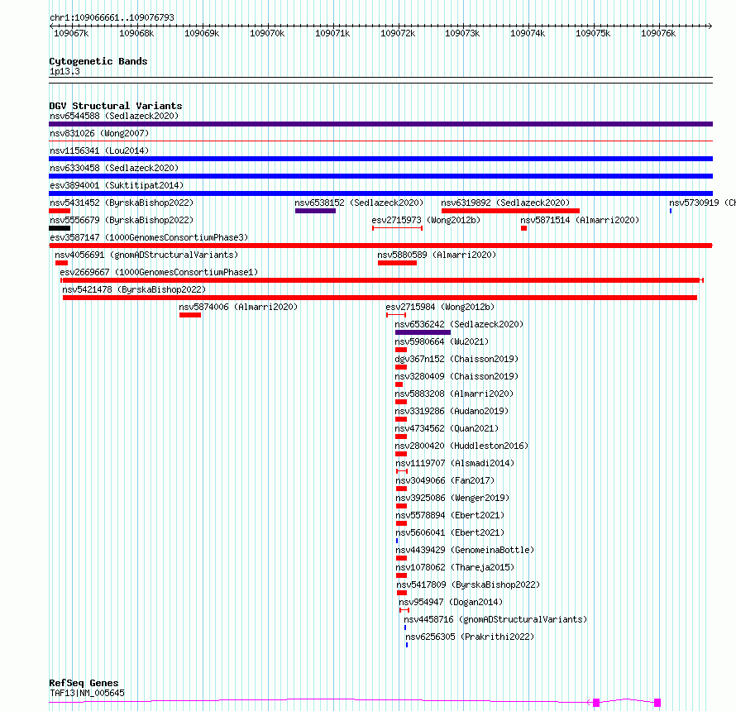736x711 pixels.
Task: Open nsv3925086 (Wenger2019) variant
Action: 452,498
